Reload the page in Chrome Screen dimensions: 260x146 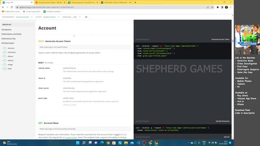pyautogui.click(x=12, y=7)
